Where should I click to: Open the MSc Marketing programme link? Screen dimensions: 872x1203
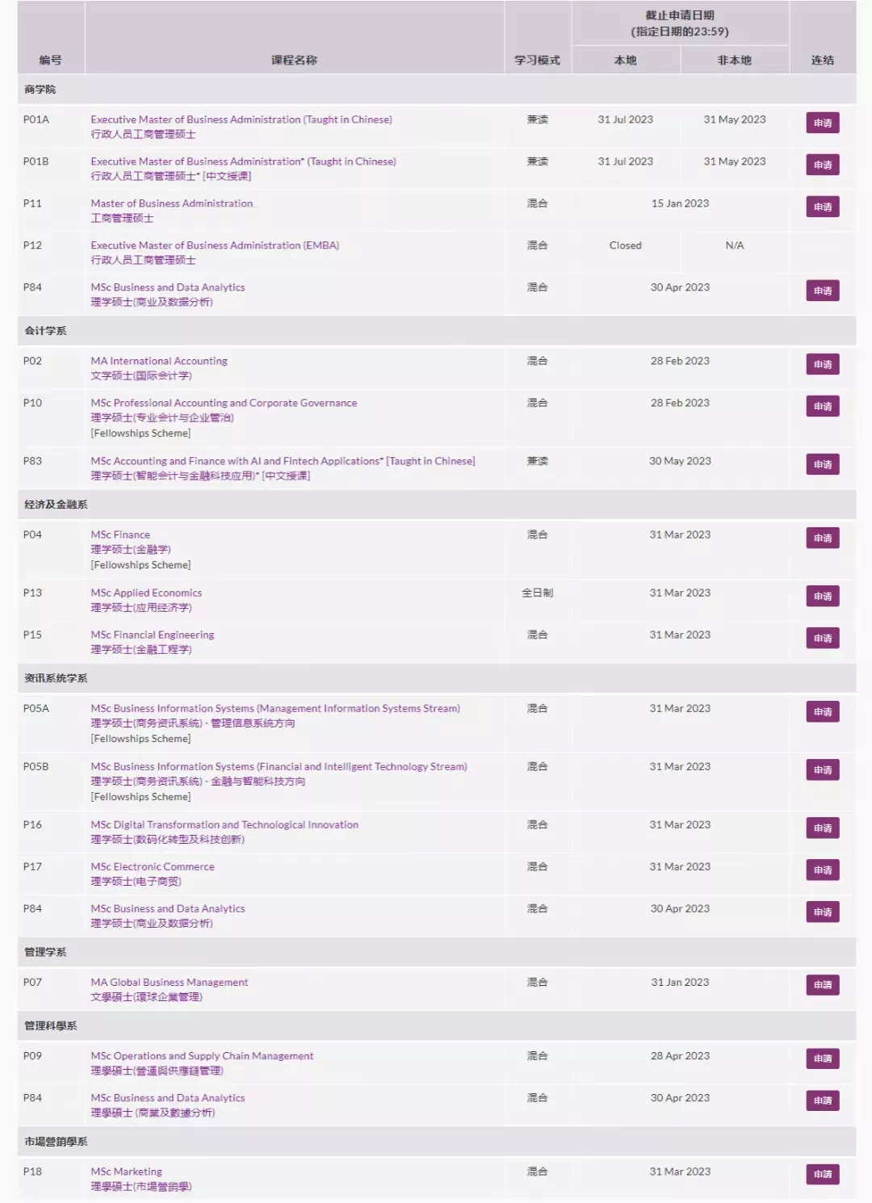coord(127,1172)
